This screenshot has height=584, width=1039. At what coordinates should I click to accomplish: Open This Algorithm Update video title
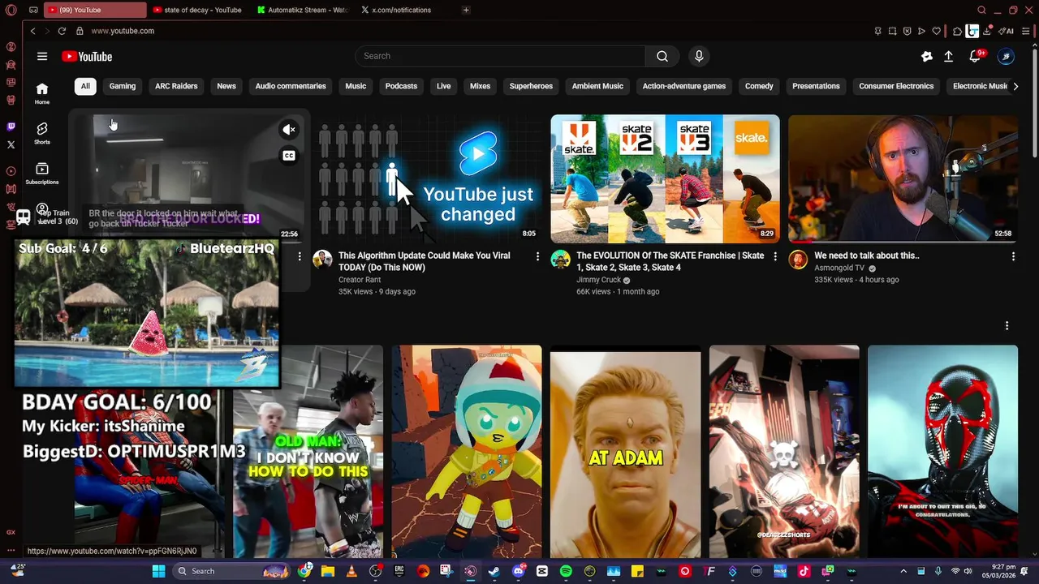click(425, 261)
